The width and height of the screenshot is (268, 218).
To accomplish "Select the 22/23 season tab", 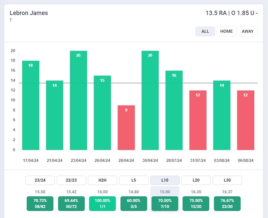I will 71,180.
